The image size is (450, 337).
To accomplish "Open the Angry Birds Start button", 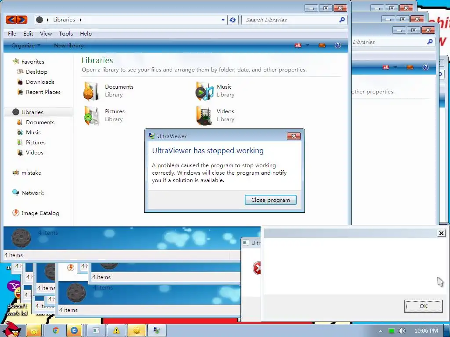I will click(x=11, y=330).
